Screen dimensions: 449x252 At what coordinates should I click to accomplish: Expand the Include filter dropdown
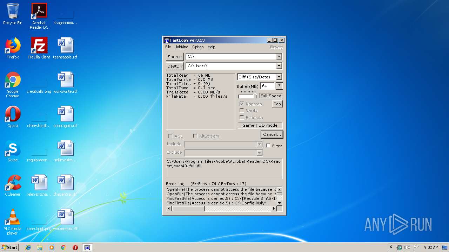259,144
